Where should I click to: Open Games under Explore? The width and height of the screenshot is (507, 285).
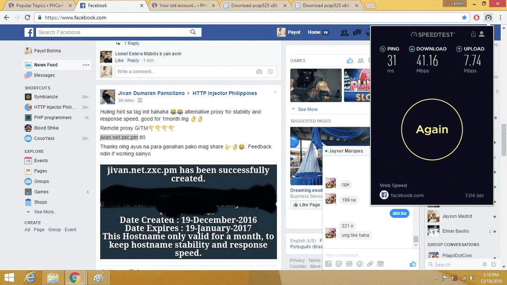[41, 192]
